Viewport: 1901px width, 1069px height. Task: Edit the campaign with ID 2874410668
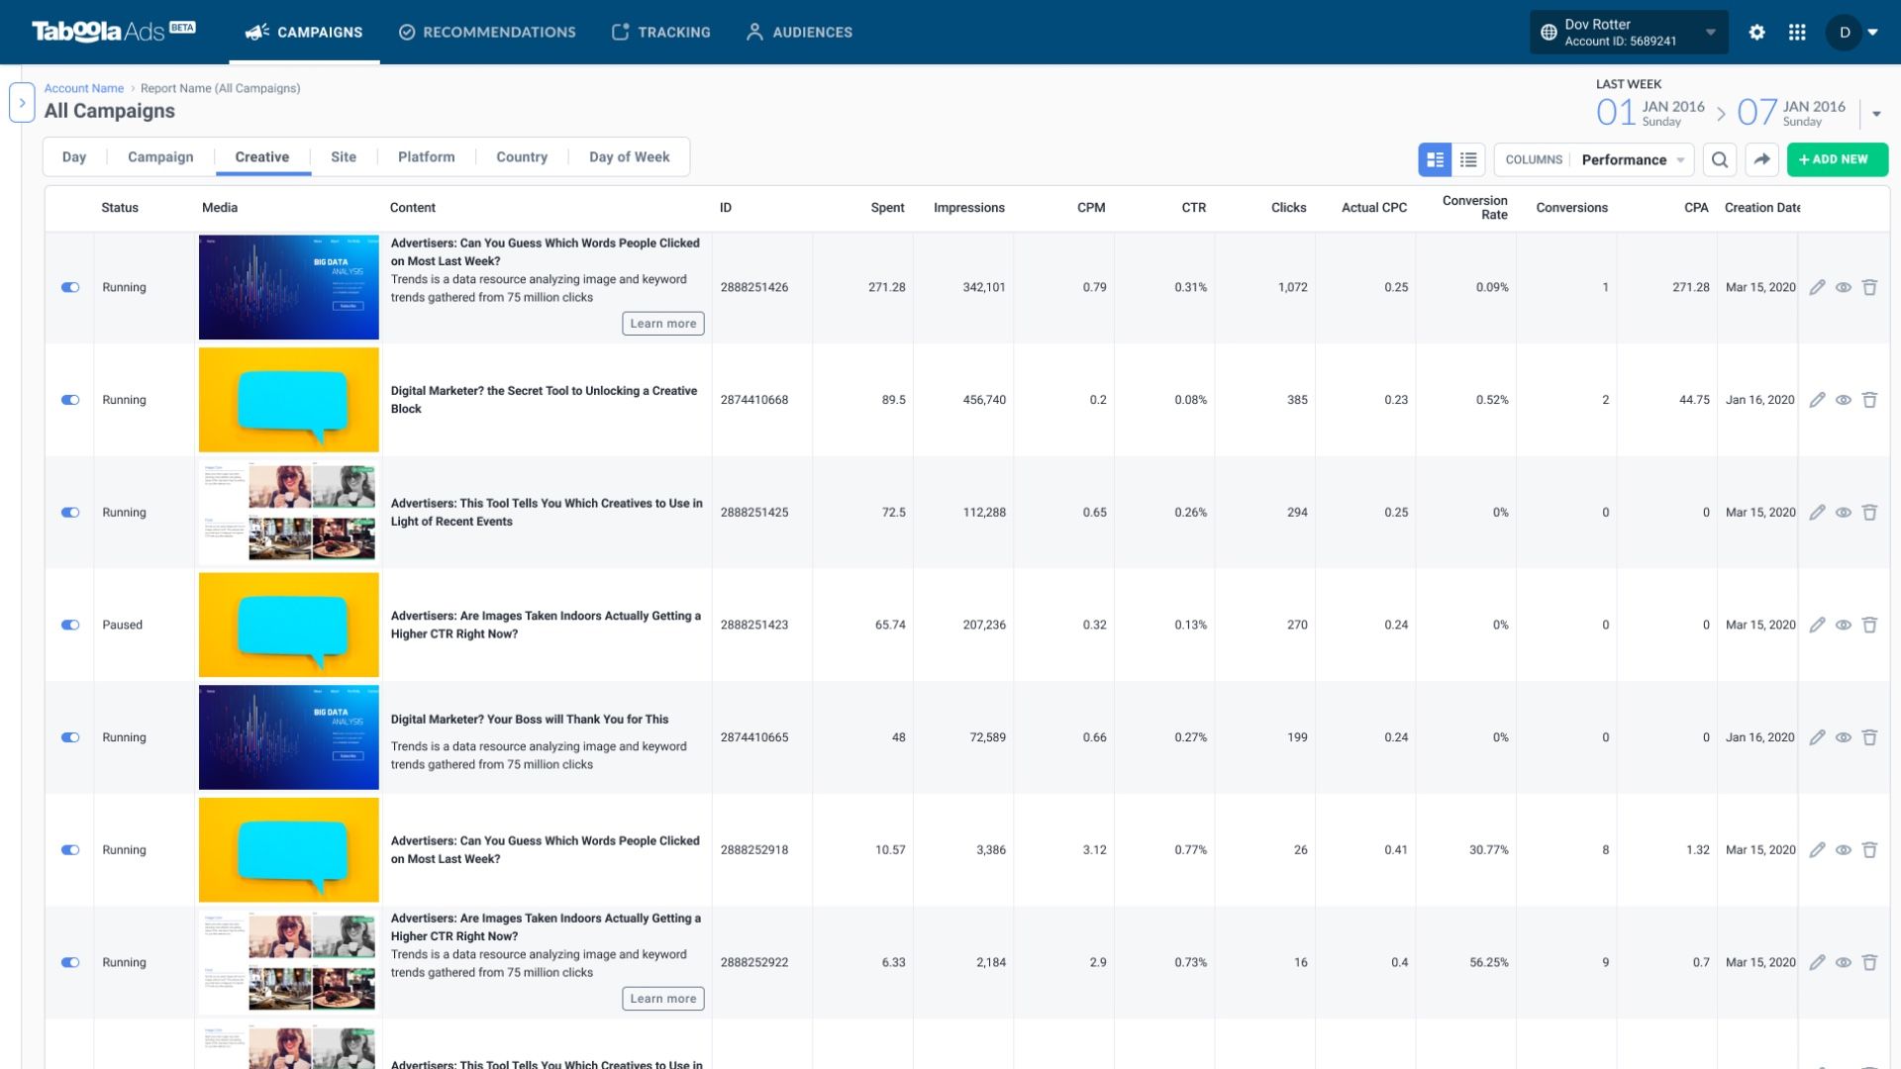pos(1818,400)
